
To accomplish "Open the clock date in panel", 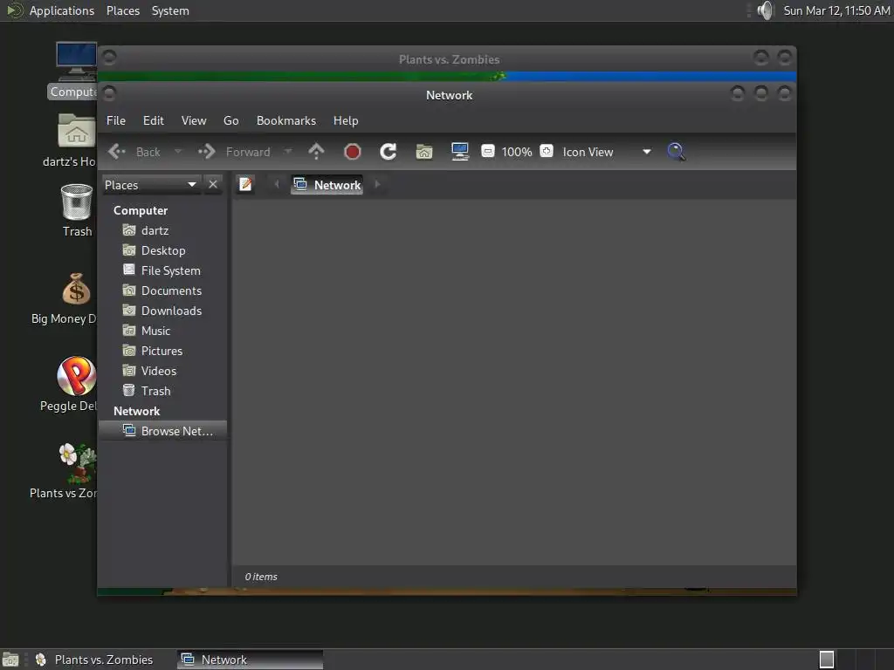I will click(836, 10).
